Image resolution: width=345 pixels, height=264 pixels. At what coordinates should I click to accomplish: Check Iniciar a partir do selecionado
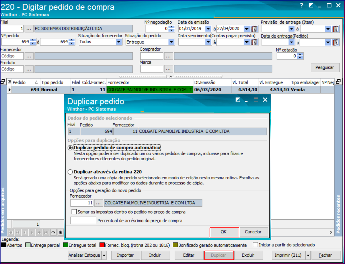pos(255,245)
